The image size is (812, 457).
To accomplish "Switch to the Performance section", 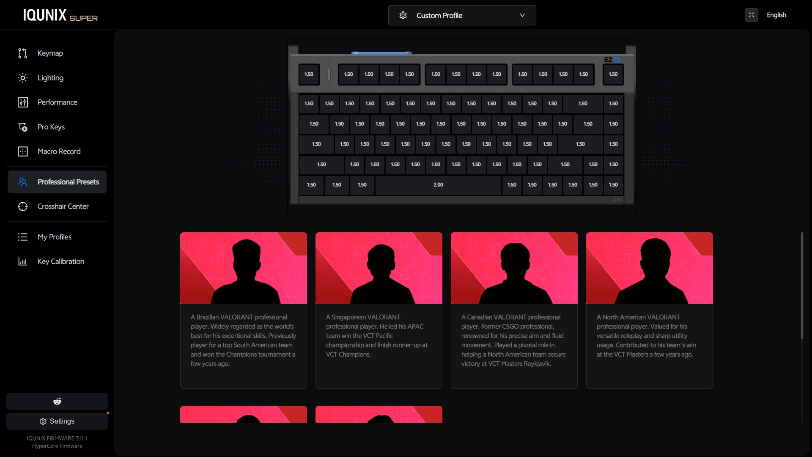I will (x=58, y=102).
